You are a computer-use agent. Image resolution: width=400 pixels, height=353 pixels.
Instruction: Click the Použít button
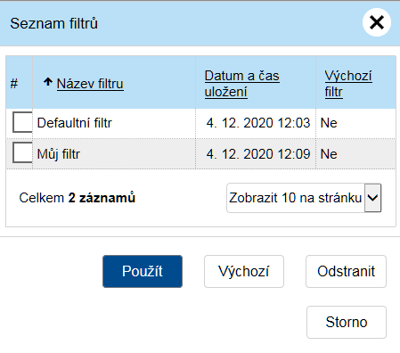[x=143, y=271]
